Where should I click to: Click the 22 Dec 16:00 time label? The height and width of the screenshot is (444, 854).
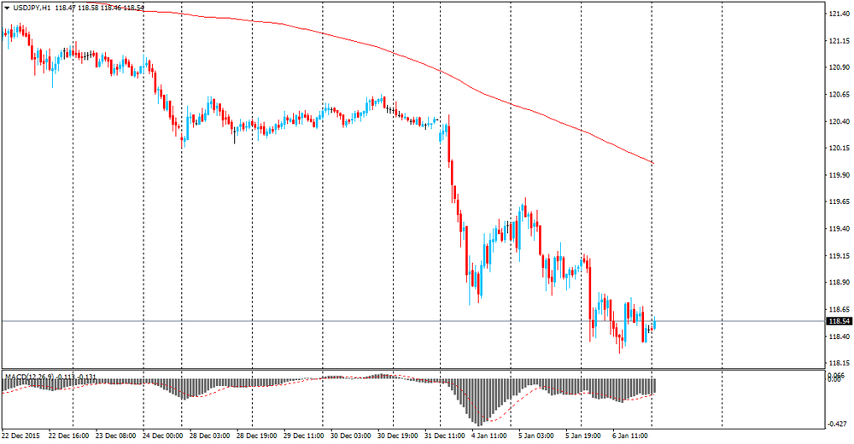point(68,435)
